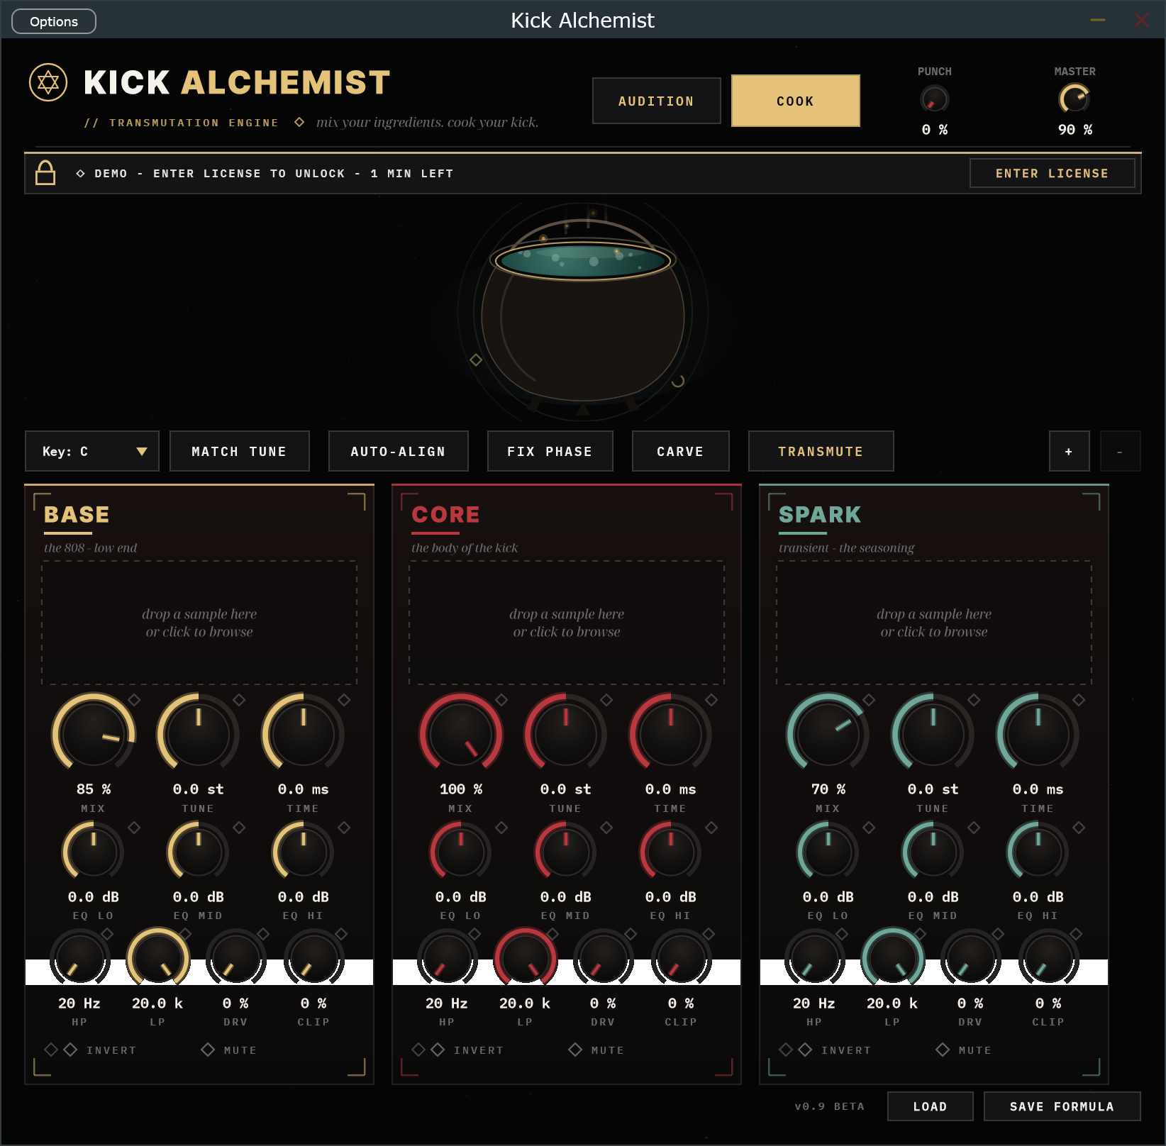Click the hexagram logo icon
Screen dimensions: 1166x1146
(48, 82)
